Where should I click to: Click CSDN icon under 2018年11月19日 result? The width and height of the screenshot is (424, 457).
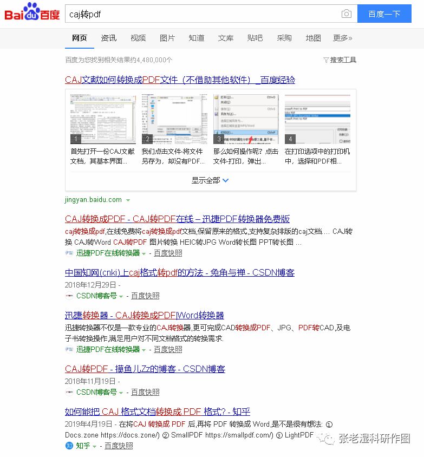(x=69, y=392)
